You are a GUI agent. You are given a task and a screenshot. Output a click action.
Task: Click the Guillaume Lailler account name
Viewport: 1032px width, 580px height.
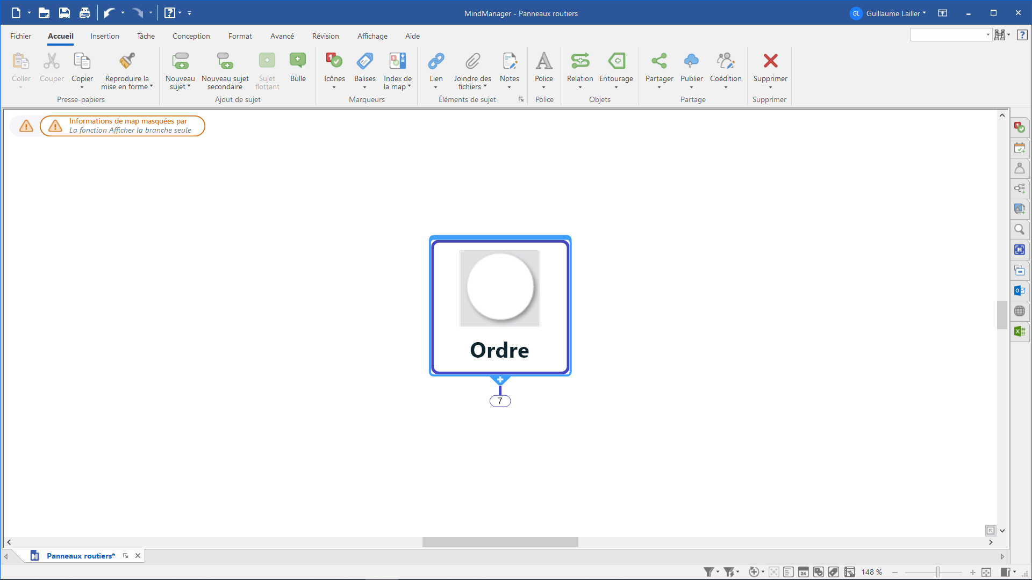[x=893, y=13]
